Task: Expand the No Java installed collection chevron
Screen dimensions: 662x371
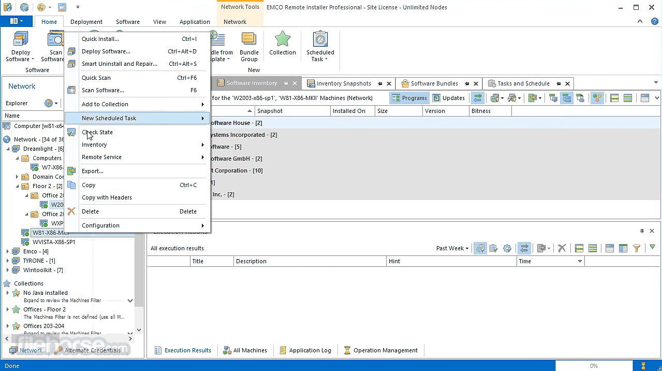Action: [x=130, y=301]
